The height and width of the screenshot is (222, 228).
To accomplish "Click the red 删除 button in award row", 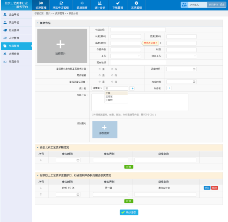I will [x=215, y=188].
